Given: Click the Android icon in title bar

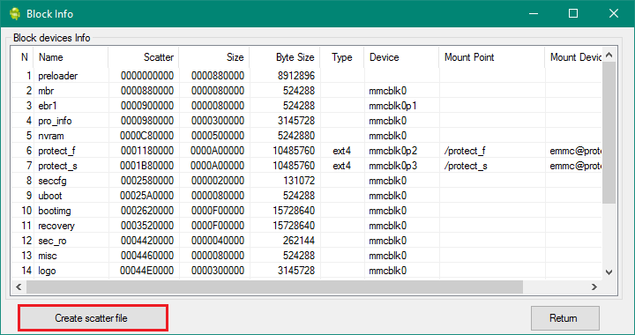Looking at the screenshot, I should tap(15, 14).
